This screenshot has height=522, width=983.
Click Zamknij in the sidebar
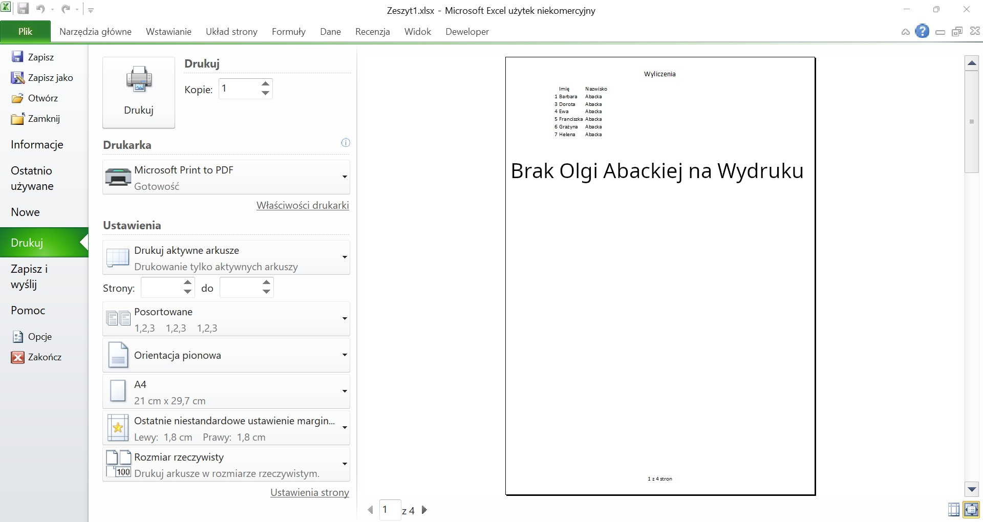pos(36,118)
